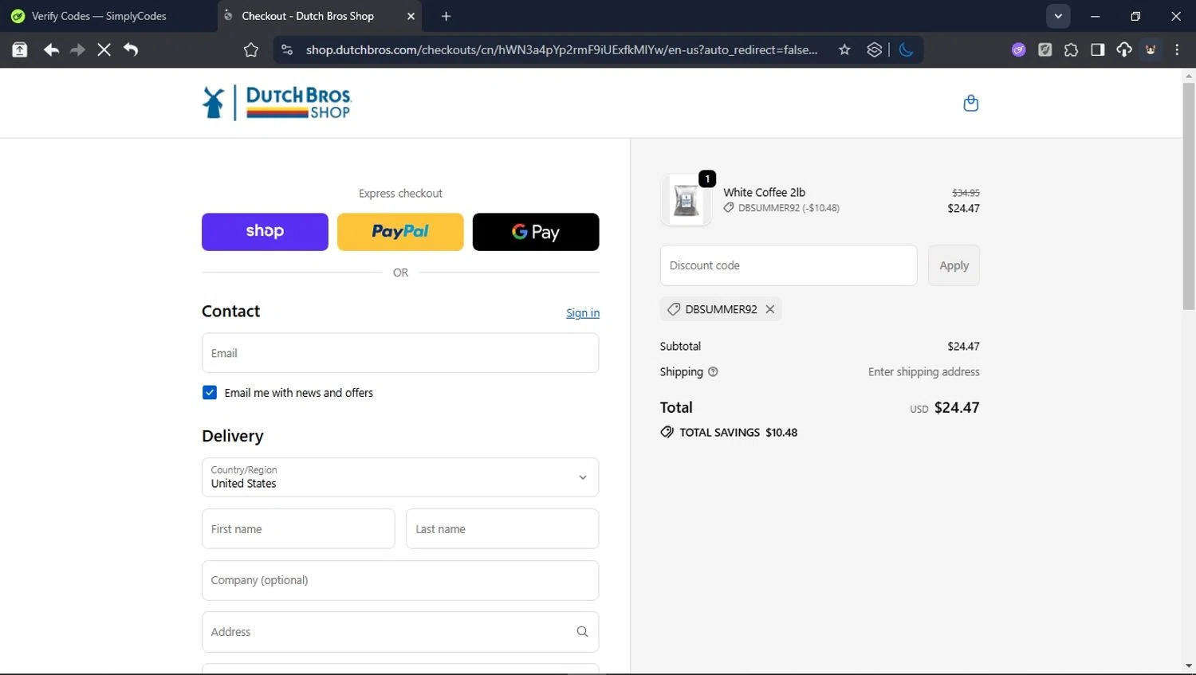Click the layered stack extension icon
Image resolution: width=1196 pixels, height=675 pixels.
[x=875, y=49]
